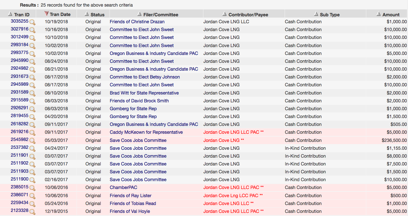This screenshot has height=216, width=408.
Task: View details magnifier for transaction 2926291
Action: pyautogui.click(x=32, y=109)
